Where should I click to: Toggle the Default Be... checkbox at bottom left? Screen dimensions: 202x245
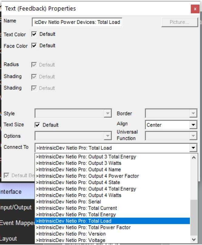coord(7,175)
